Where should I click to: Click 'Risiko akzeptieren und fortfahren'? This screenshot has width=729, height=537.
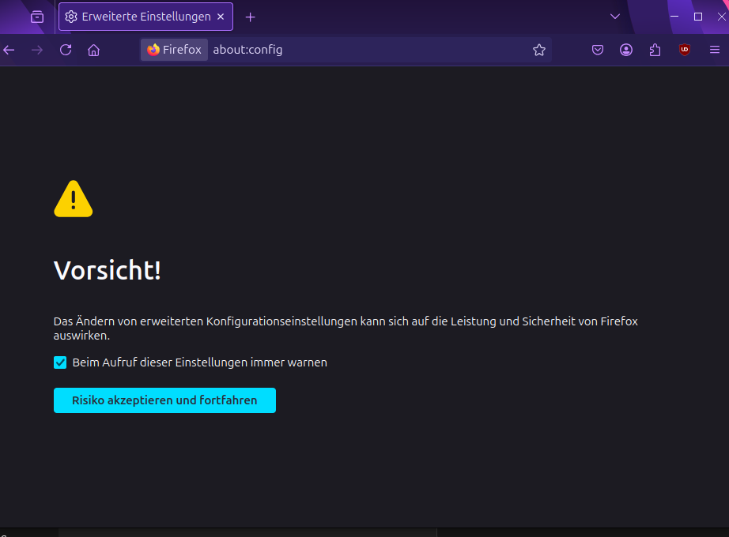(164, 400)
